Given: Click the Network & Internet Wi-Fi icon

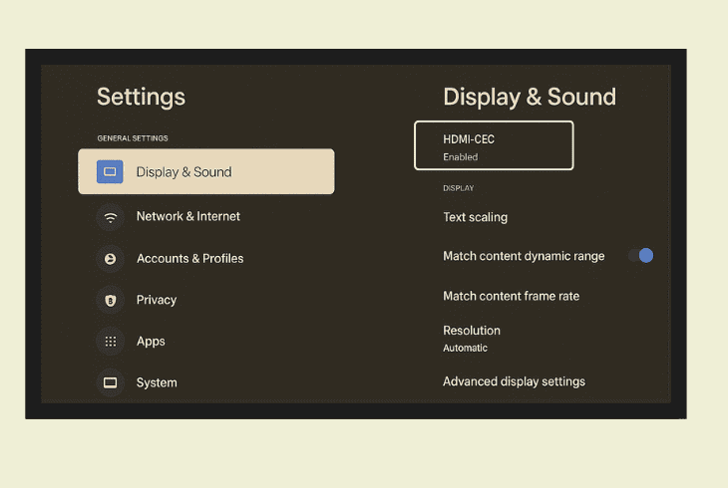Looking at the screenshot, I should click(110, 217).
